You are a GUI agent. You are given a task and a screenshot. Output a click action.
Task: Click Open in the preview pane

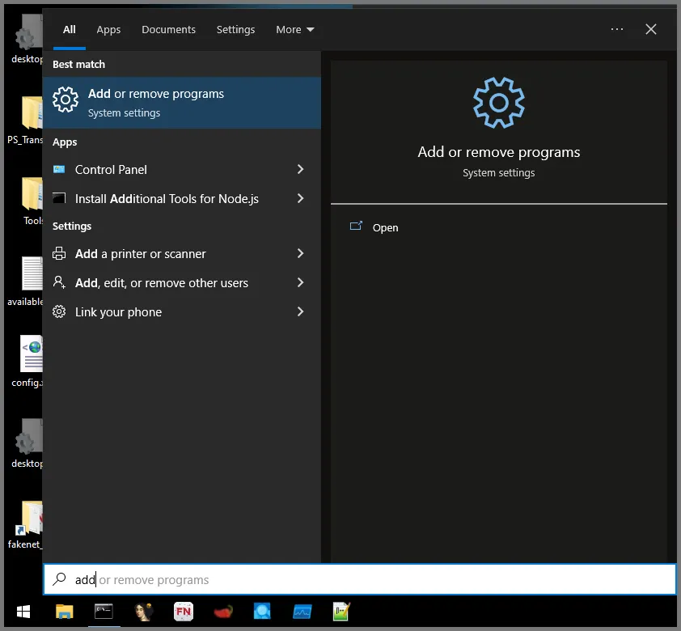click(385, 227)
